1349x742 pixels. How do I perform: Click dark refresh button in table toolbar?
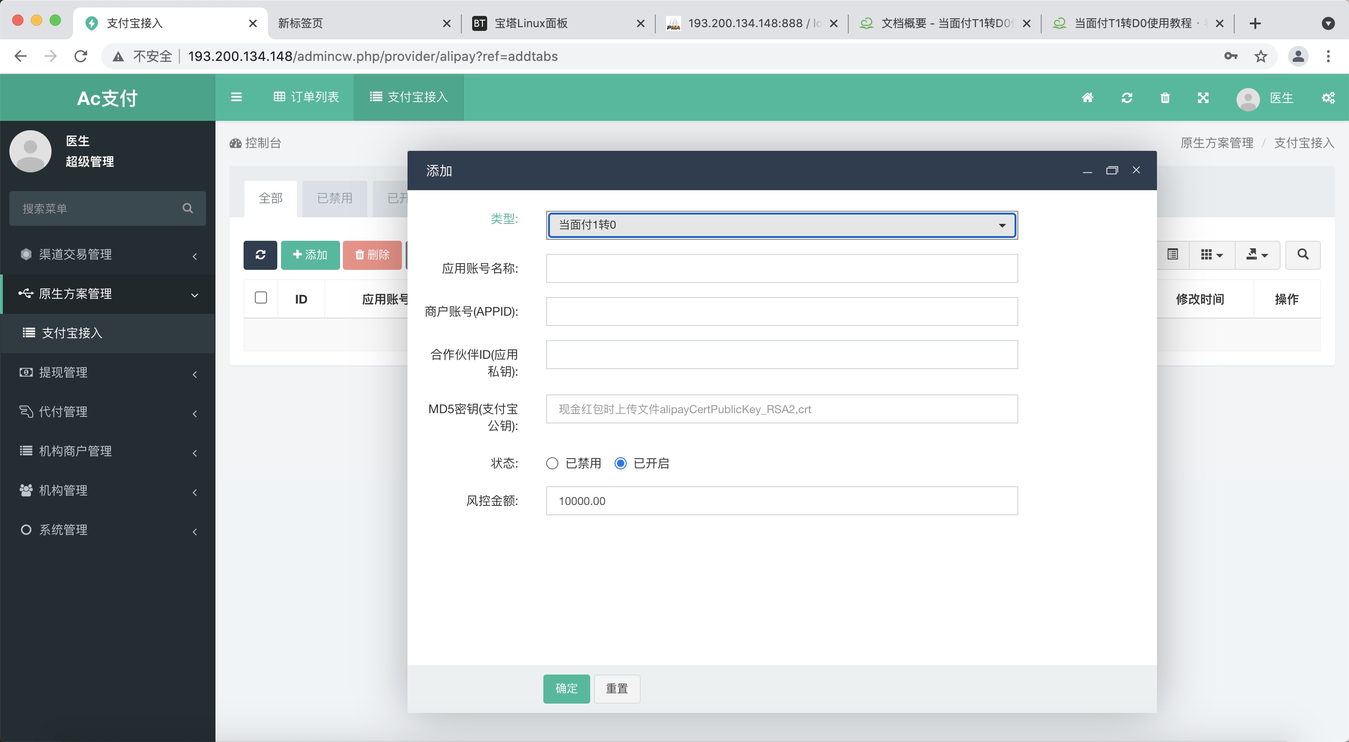(x=260, y=255)
